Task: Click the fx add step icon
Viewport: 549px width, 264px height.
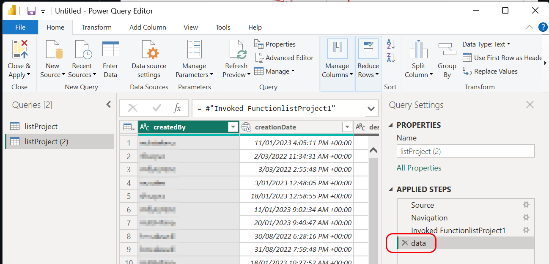Action: point(178,108)
